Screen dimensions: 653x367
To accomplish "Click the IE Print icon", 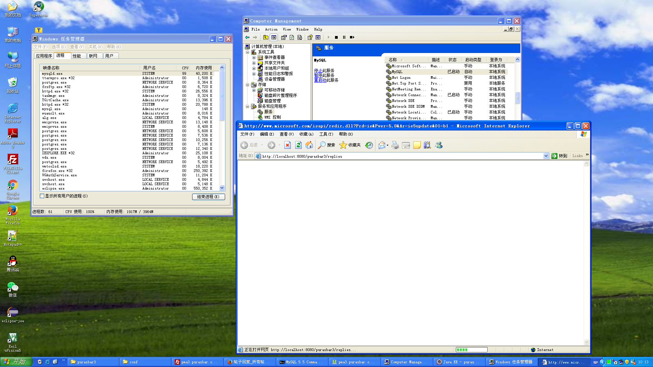I will pos(395,145).
